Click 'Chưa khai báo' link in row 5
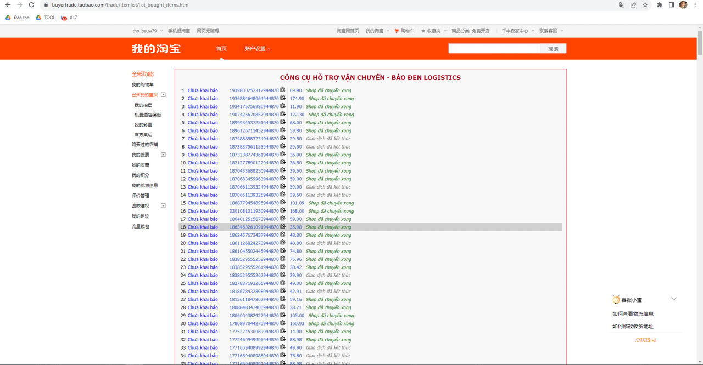 203,123
